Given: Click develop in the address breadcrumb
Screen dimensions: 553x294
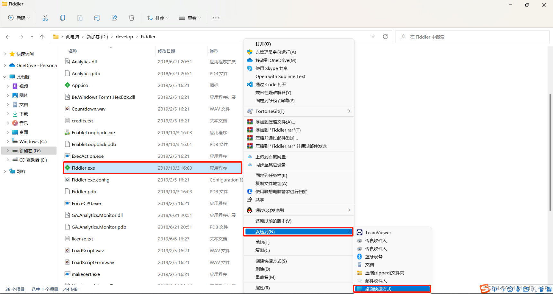Looking at the screenshot, I should pyautogui.click(x=124, y=37).
